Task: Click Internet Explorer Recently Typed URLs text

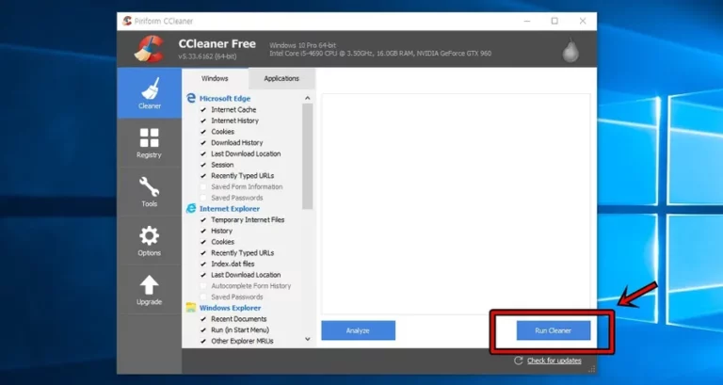Action: [243, 253]
